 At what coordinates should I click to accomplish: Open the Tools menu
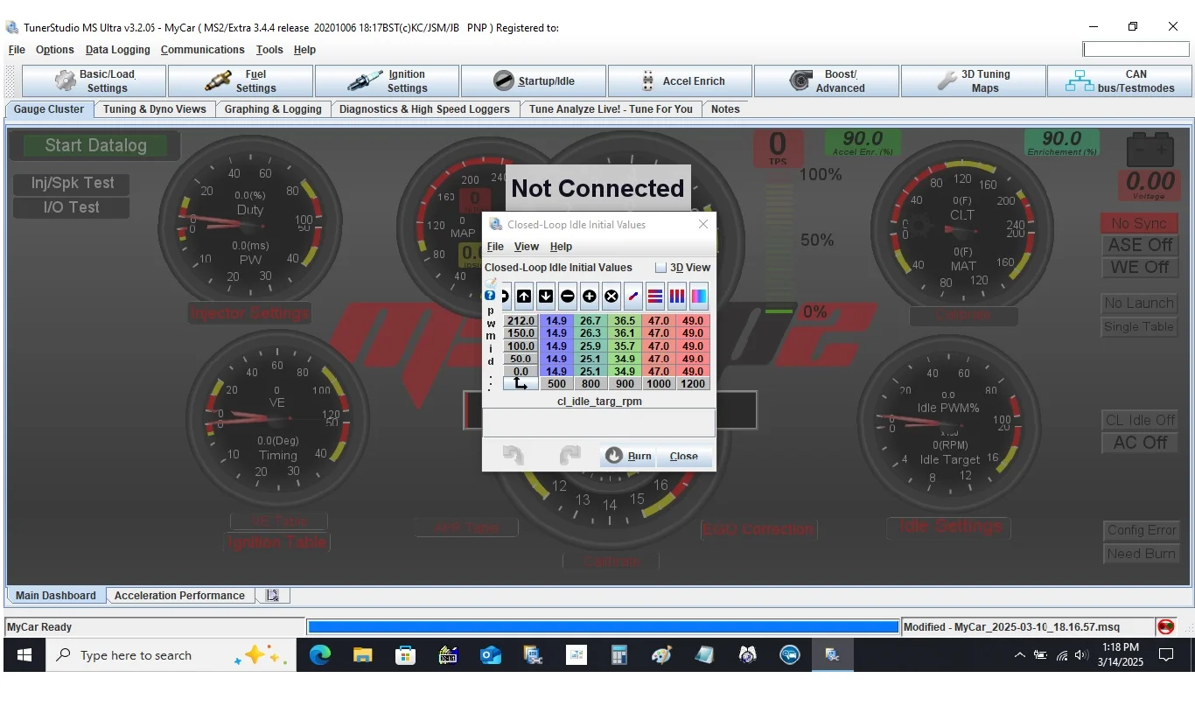pos(269,50)
